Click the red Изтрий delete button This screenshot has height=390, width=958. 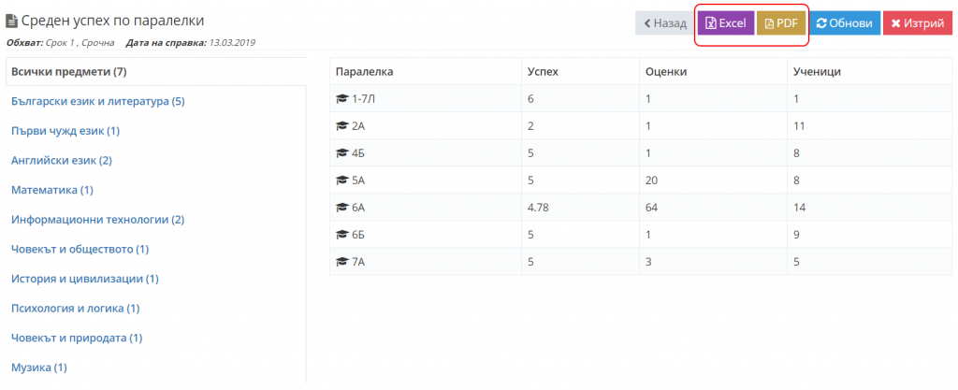pyautogui.click(x=917, y=23)
